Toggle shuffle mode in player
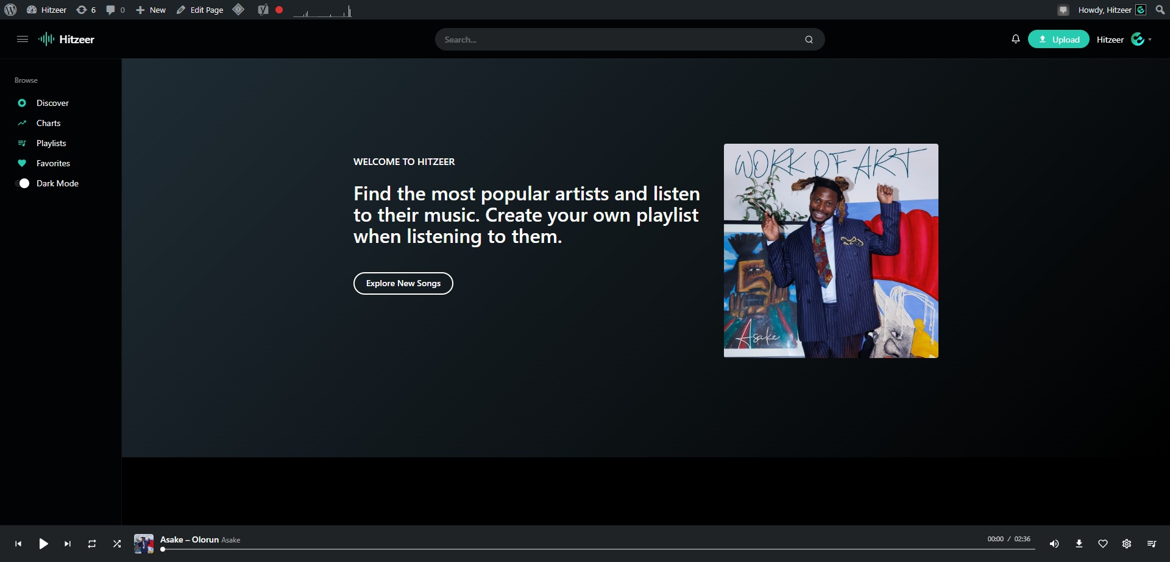The width and height of the screenshot is (1170, 562). coord(117,544)
